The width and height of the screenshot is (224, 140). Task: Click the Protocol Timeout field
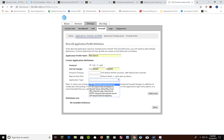coord(94,73)
